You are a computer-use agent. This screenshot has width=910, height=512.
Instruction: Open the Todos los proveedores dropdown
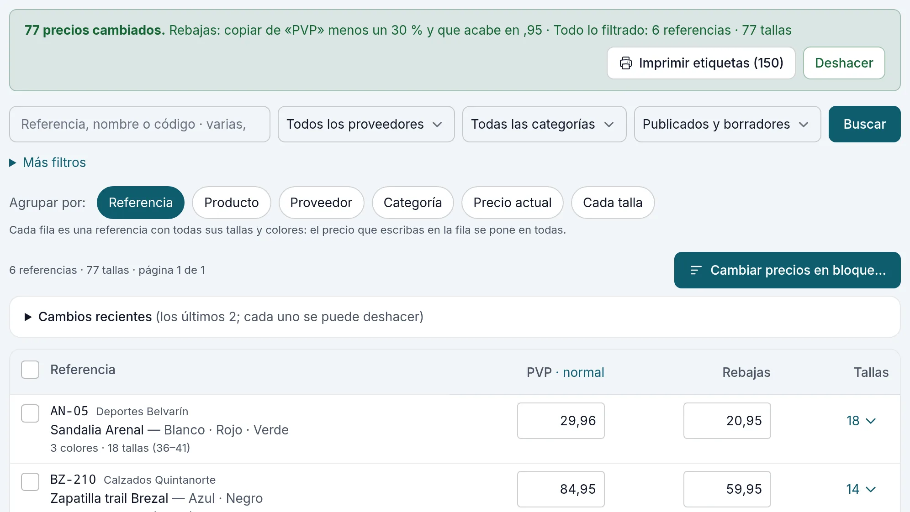[366, 124]
